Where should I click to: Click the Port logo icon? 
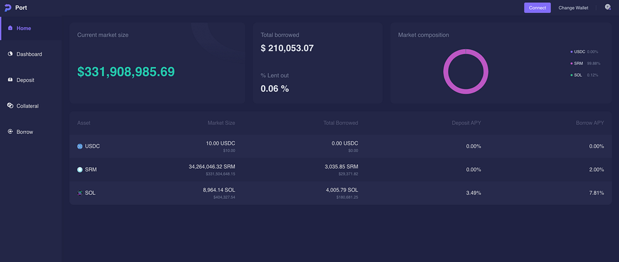coord(8,8)
